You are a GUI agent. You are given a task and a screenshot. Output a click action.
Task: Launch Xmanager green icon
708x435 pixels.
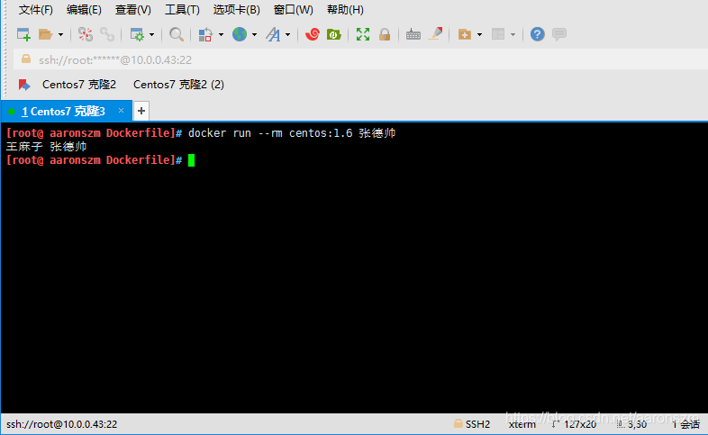pyautogui.click(x=333, y=34)
